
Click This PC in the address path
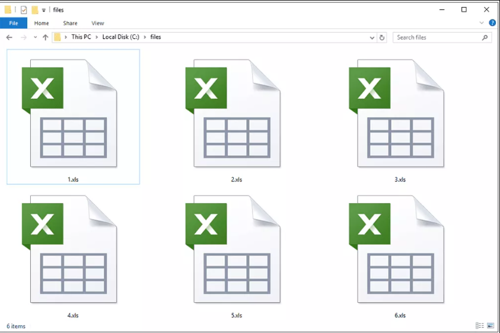[x=81, y=37]
